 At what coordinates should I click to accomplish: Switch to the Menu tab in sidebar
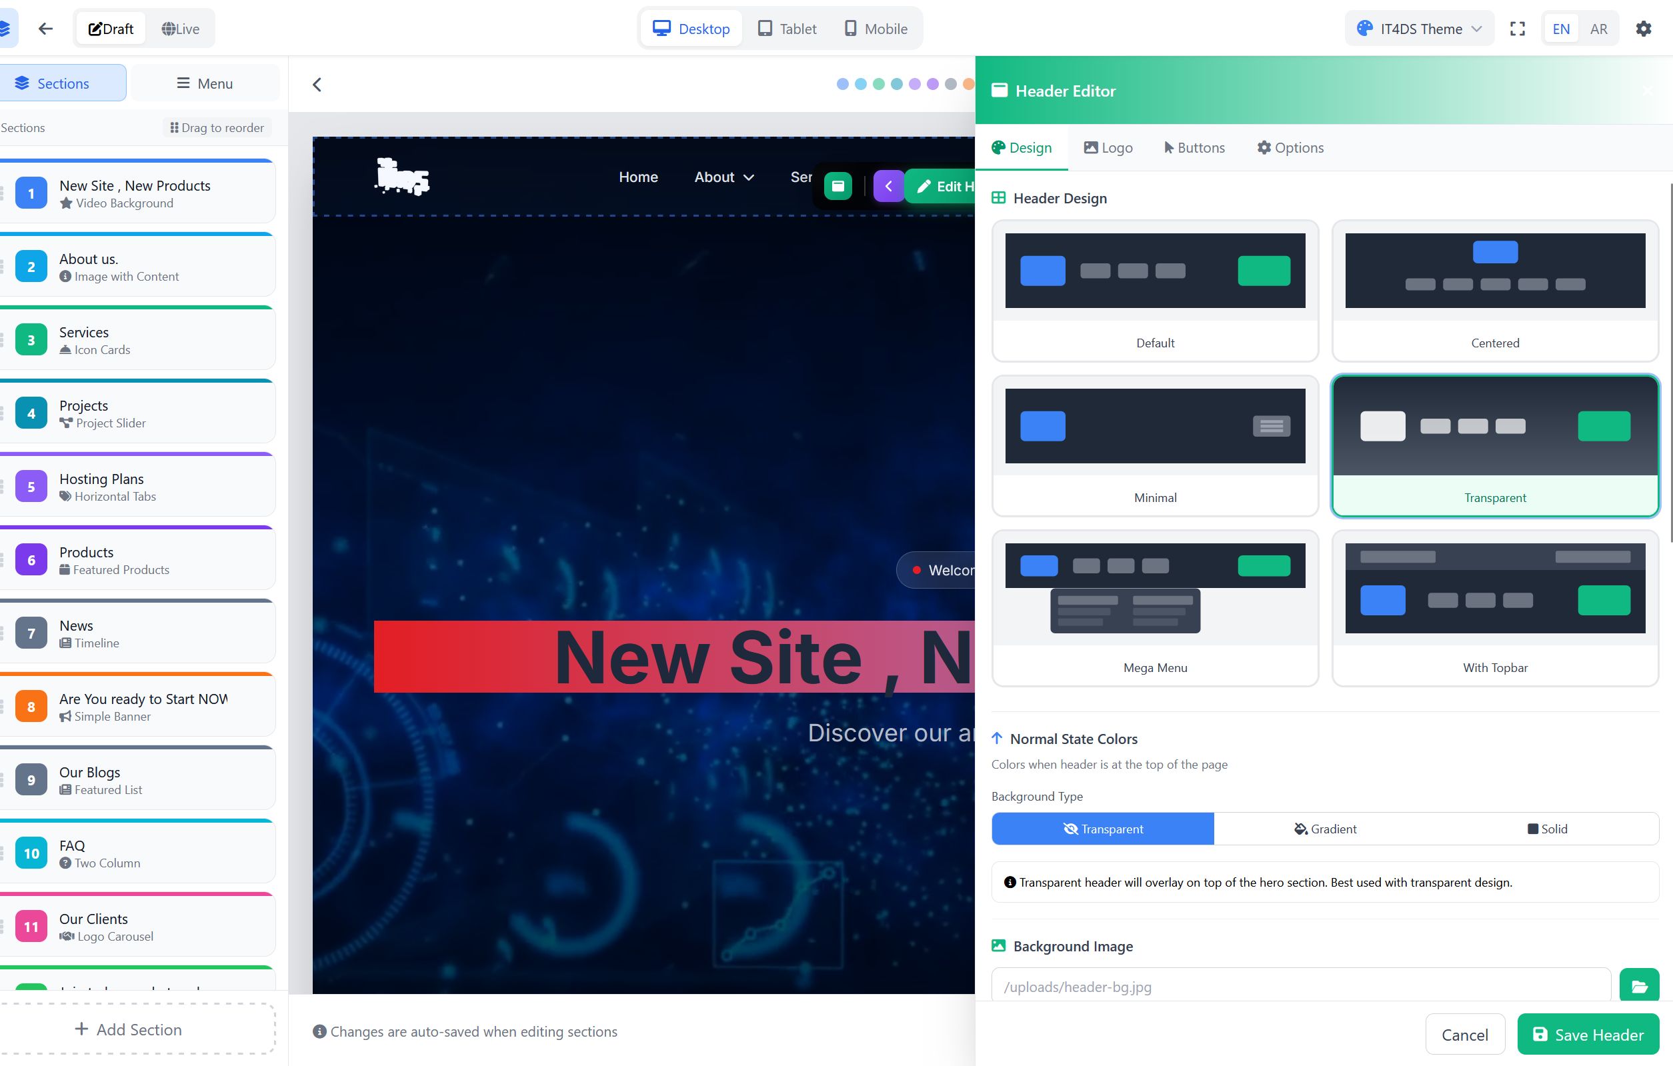point(204,83)
